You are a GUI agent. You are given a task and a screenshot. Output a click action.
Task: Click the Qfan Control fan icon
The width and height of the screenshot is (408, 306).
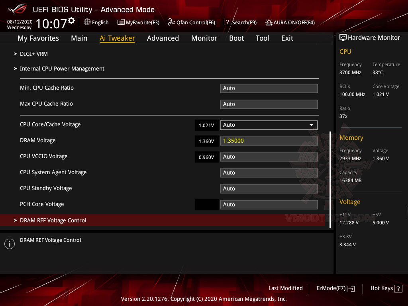point(171,22)
